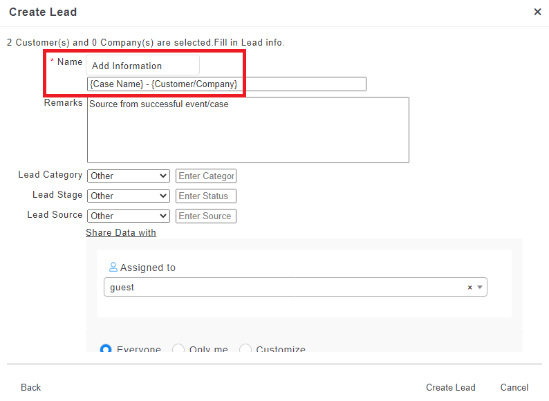Click the Assigned to person icon
The image size is (549, 401).
click(x=113, y=268)
